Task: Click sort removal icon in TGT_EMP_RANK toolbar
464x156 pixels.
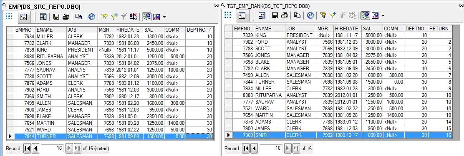Action: click(352, 15)
